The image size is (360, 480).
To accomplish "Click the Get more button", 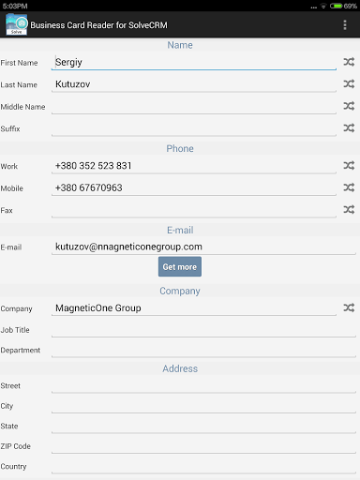I will (180, 266).
